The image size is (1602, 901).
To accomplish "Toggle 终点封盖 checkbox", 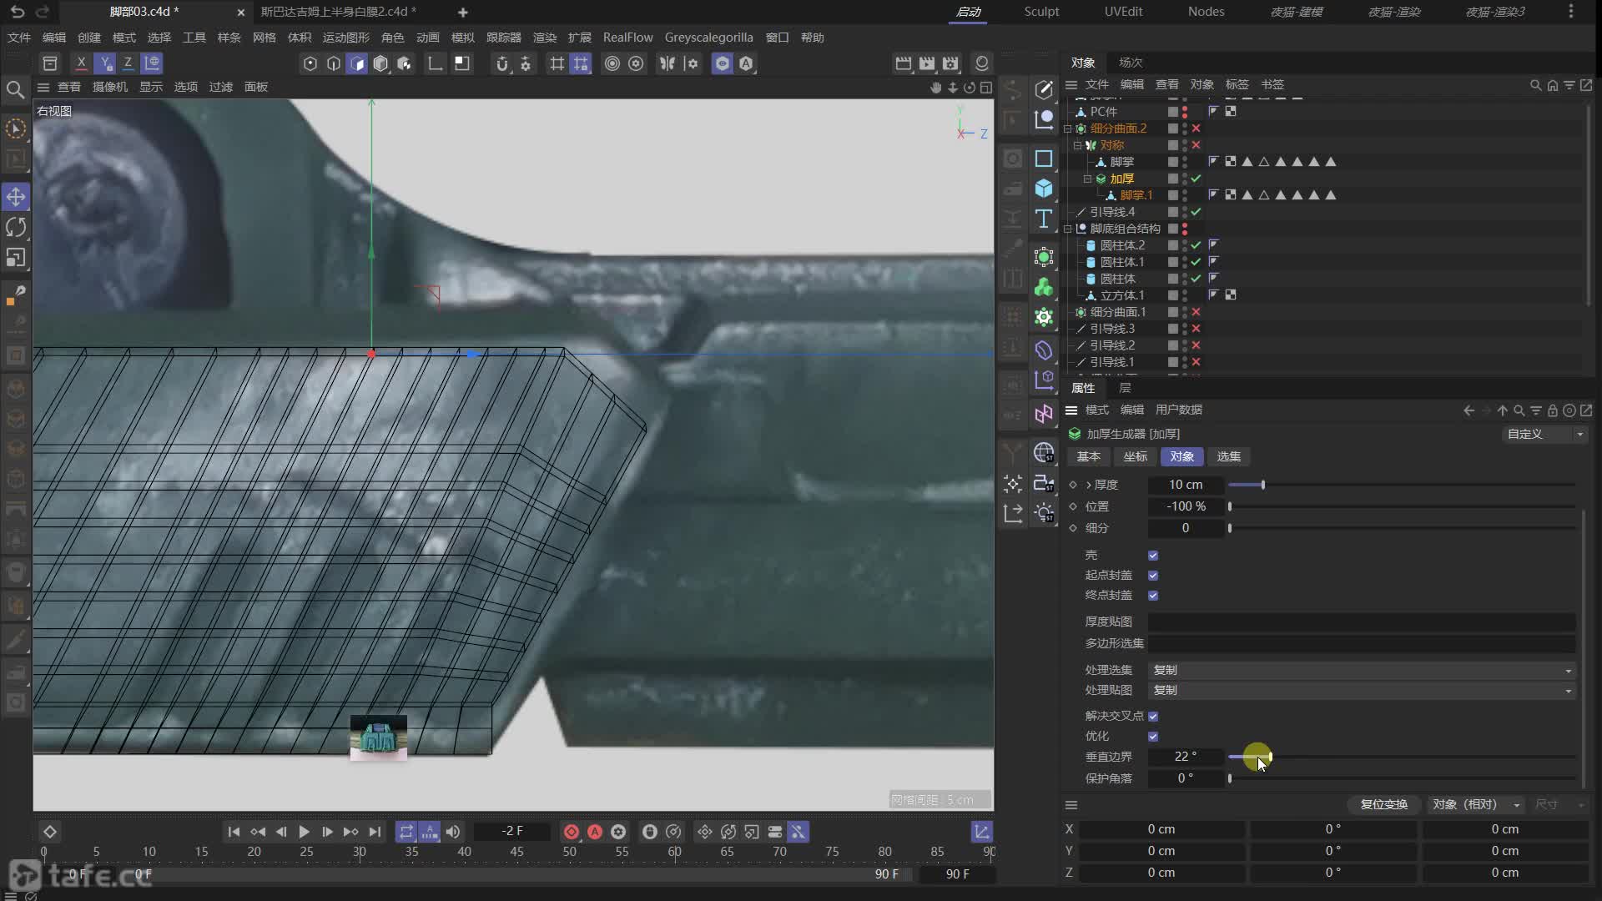I will click(x=1153, y=596).
